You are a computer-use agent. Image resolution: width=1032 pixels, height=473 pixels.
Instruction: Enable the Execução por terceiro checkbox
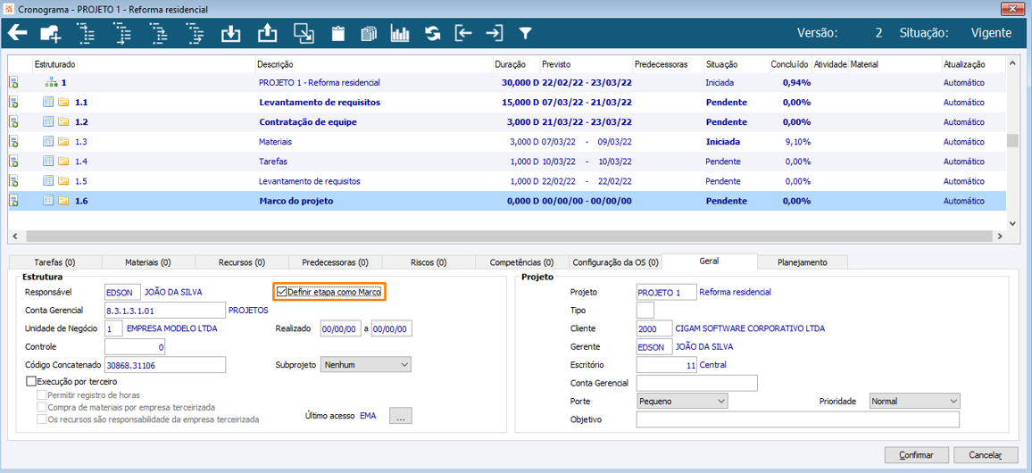click(x=31, y=382)
